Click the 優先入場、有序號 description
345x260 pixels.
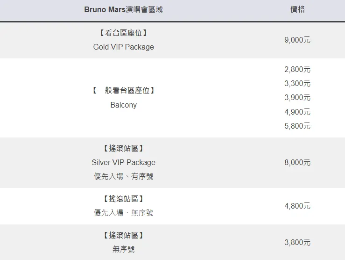[x=123, y=176]
